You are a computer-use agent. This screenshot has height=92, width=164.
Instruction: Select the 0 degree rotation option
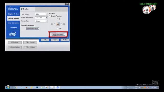(57, 19)
